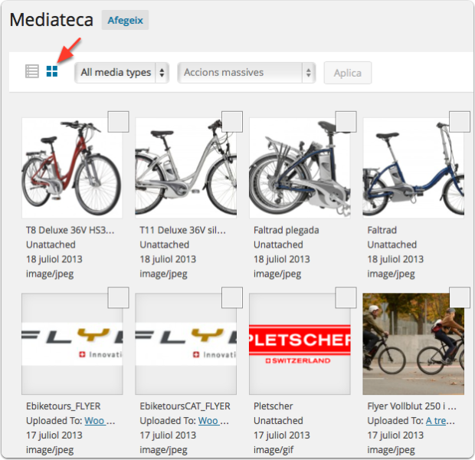Open the Faltrad plegada folded bike thumbnail
This screenshot has width=475, height=460.
pyautogui.click(x=300, y=168)
